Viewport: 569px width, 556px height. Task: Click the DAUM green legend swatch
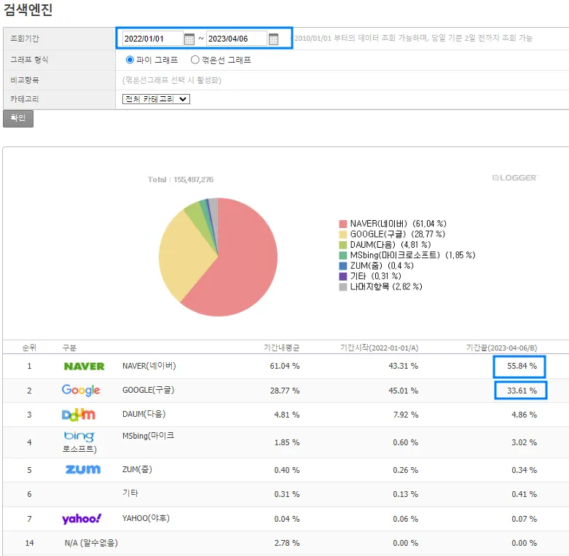click(x=343, y=245)
